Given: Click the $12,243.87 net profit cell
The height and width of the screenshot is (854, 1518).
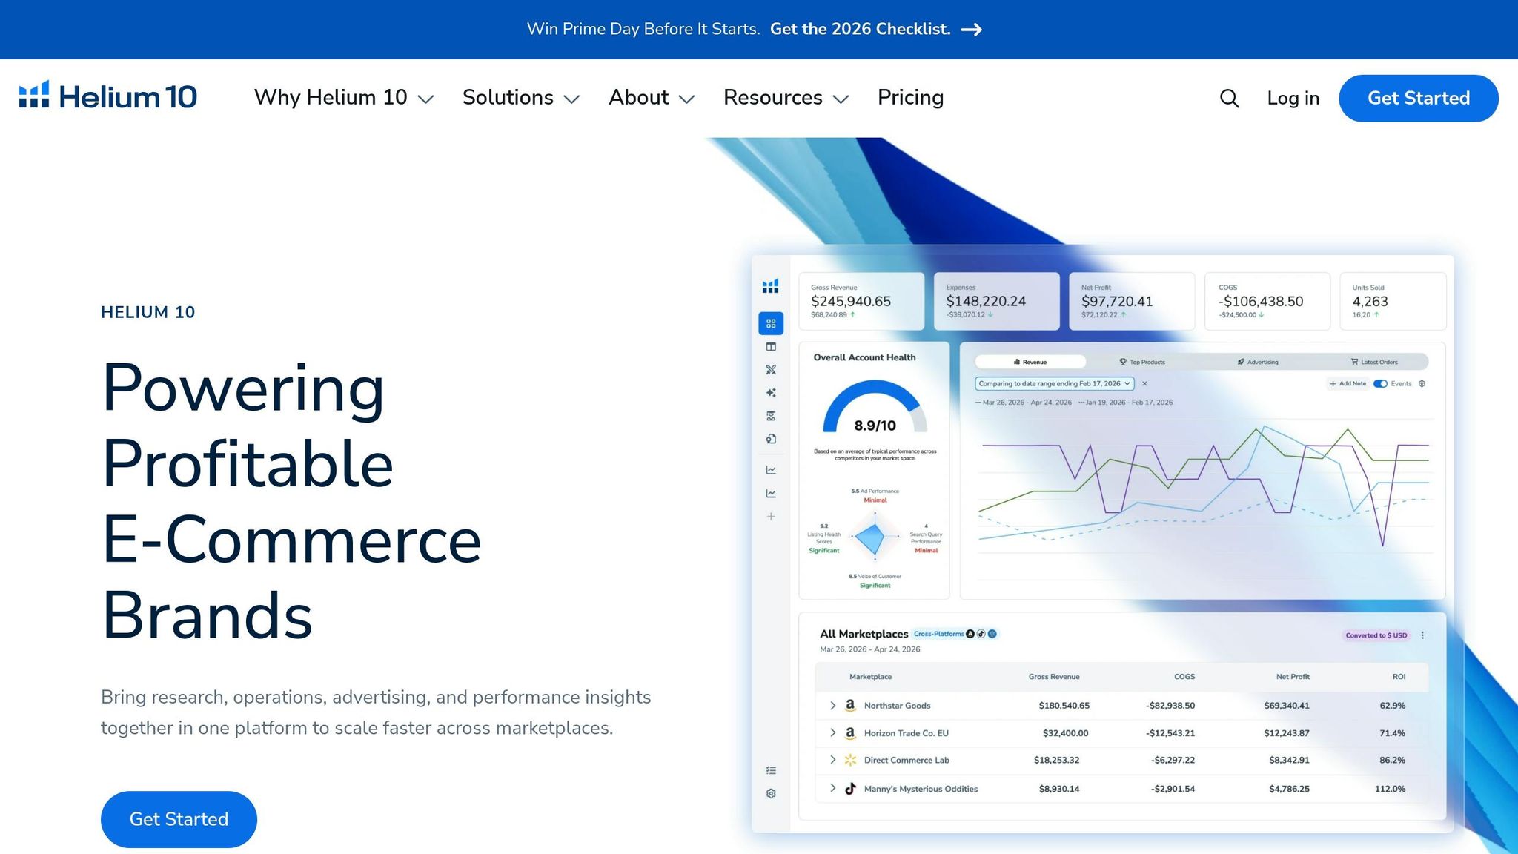Looking at the screenshot, I should 1286,733.
